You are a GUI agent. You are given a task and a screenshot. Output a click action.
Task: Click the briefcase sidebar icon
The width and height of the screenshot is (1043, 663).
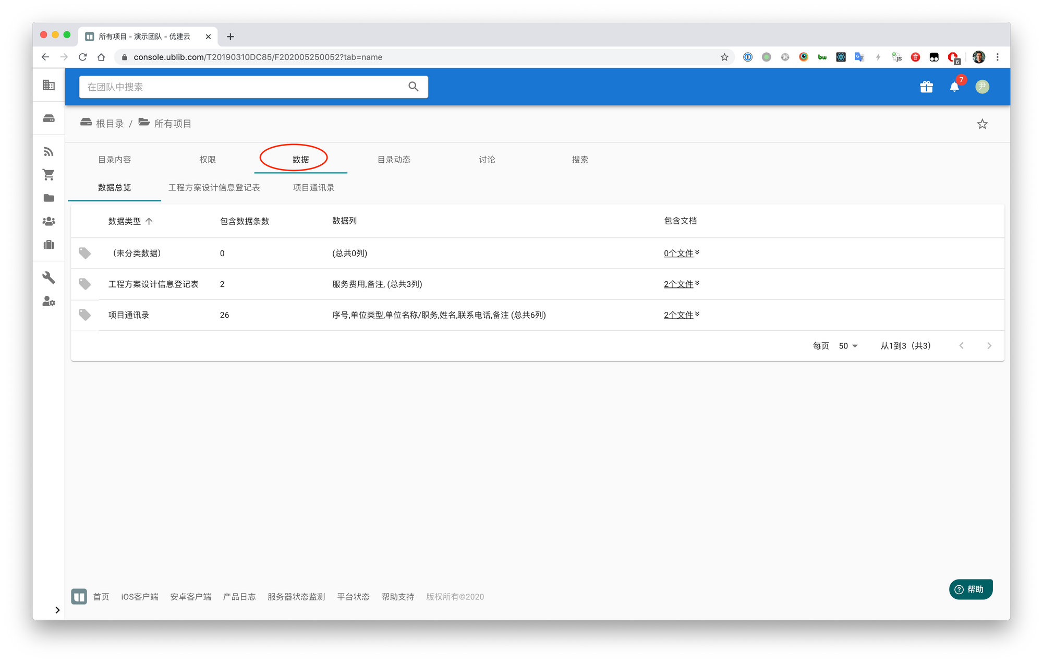pos(48,245)
